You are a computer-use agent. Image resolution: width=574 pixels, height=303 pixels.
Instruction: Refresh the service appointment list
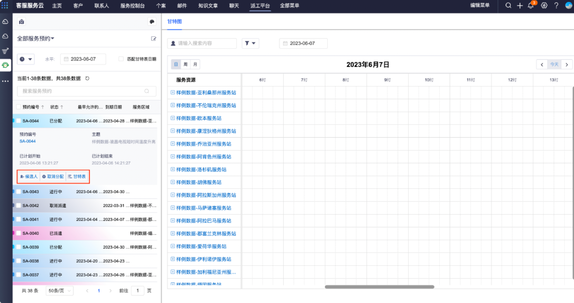[87, 79]
